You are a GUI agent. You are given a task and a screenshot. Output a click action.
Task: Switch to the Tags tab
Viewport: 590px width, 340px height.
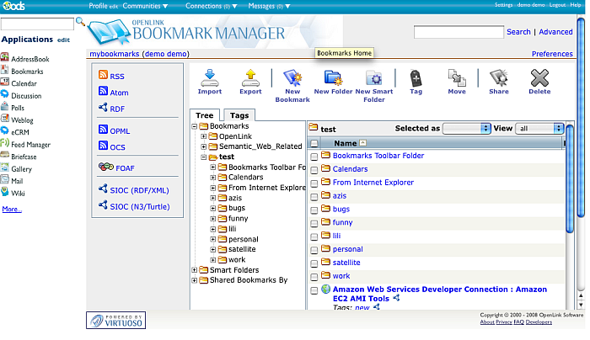tap(239, 116)
